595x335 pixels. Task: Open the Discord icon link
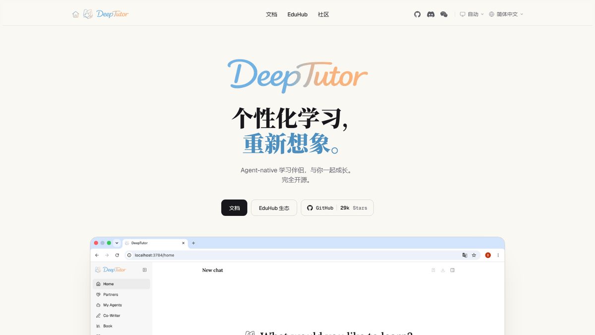coord(431,14)
